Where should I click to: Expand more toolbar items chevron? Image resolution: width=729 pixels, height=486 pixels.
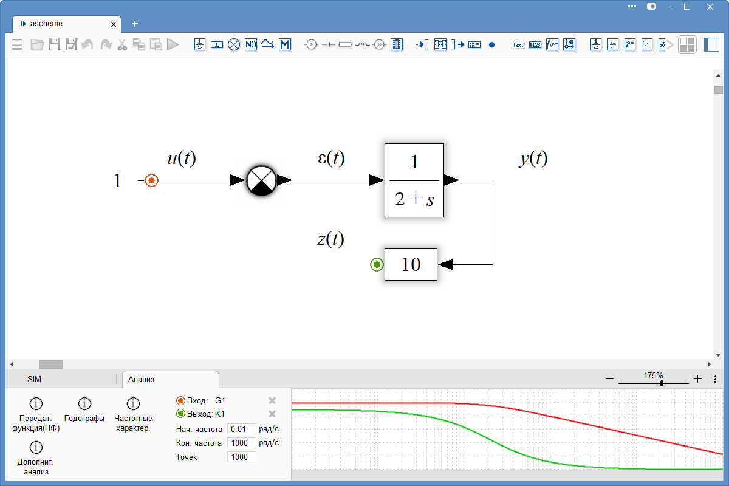(x=671, y=44)
